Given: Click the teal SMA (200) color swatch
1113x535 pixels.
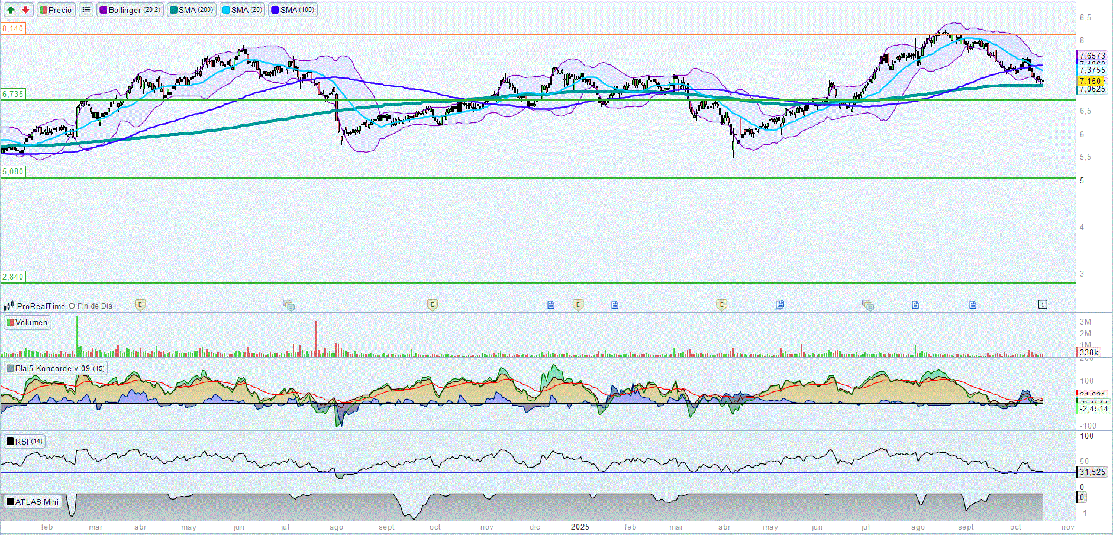Looking at the screenshot, I should point(173,10).
